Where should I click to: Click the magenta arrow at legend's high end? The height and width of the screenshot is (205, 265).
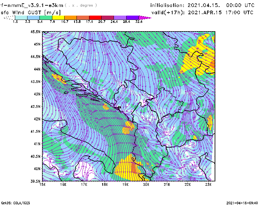[145, 18]
